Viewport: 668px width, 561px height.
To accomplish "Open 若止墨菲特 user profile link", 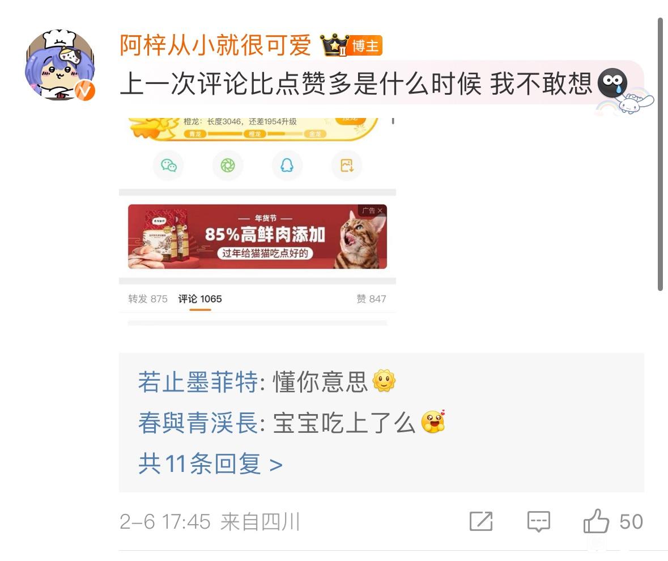I will (198, 382).
